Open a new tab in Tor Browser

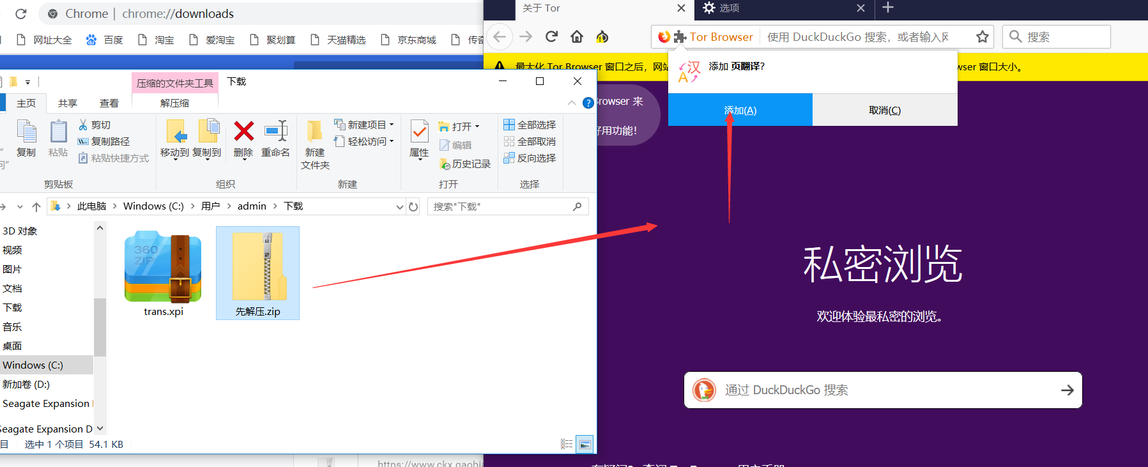(x=888, y=8)
